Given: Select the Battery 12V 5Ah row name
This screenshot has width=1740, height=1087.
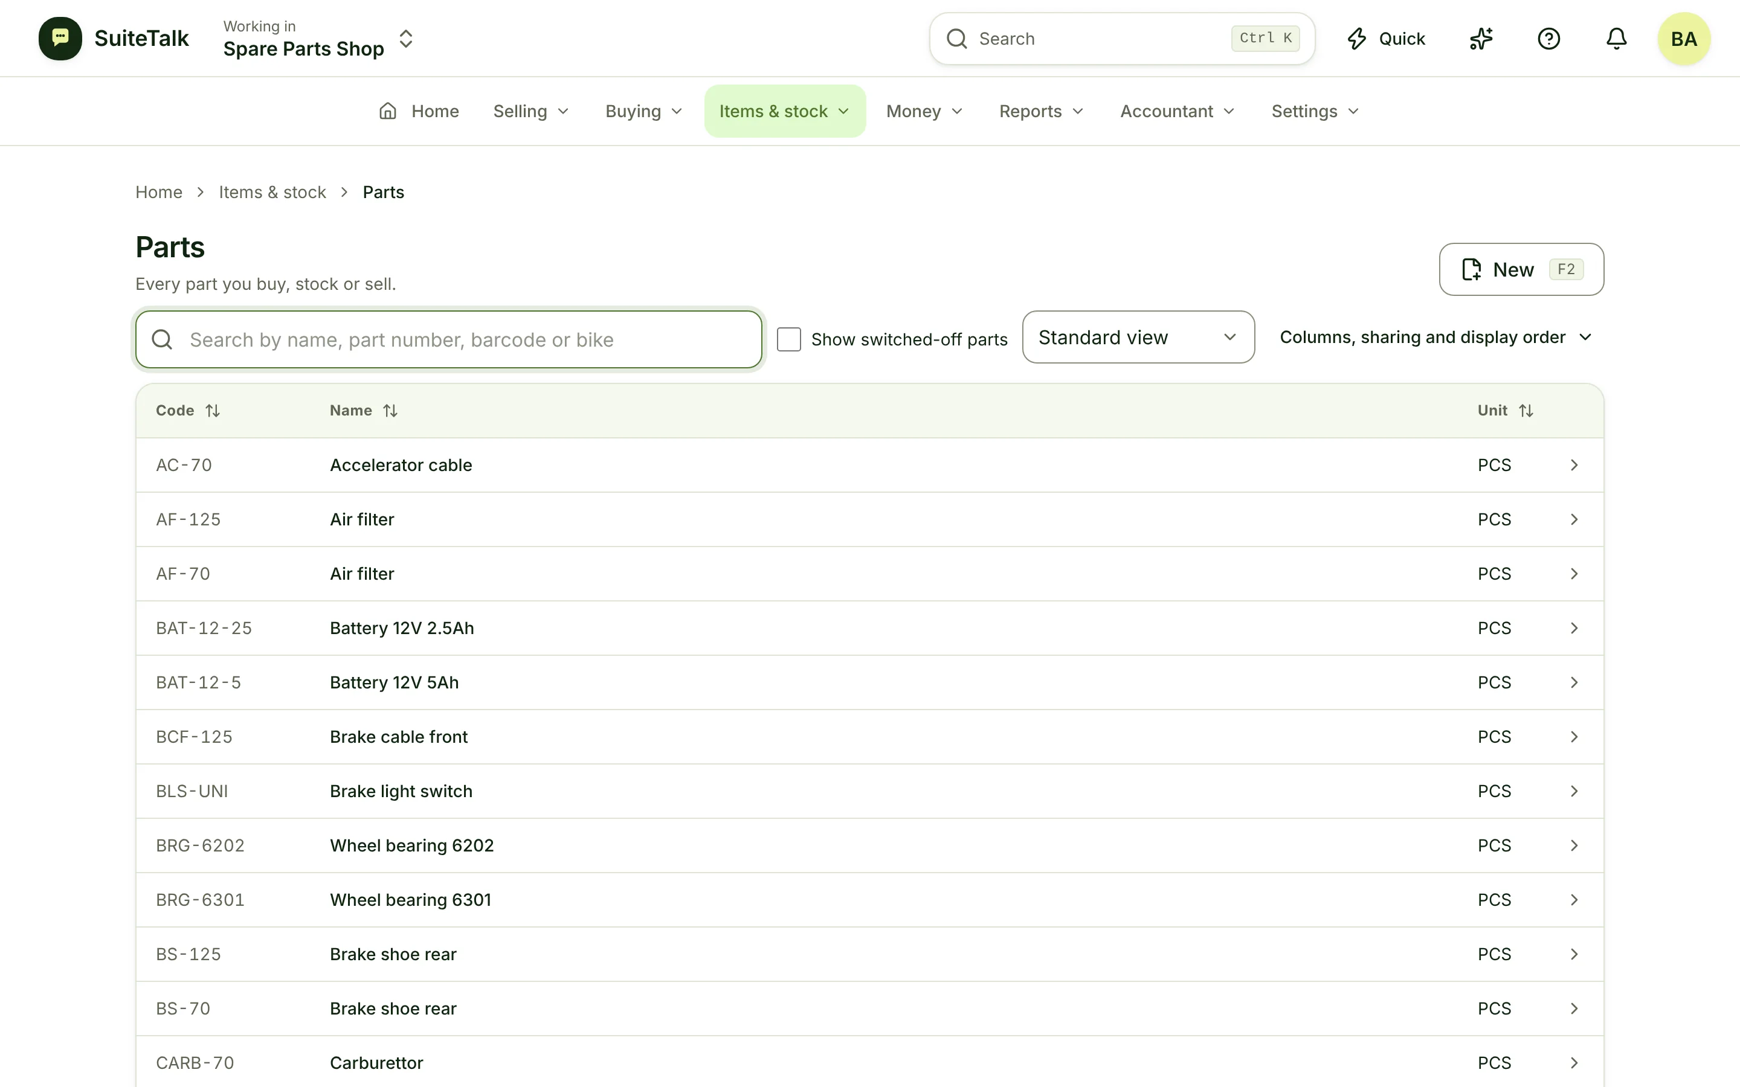Looking at the screenshot, I should [x=394, y=682].
